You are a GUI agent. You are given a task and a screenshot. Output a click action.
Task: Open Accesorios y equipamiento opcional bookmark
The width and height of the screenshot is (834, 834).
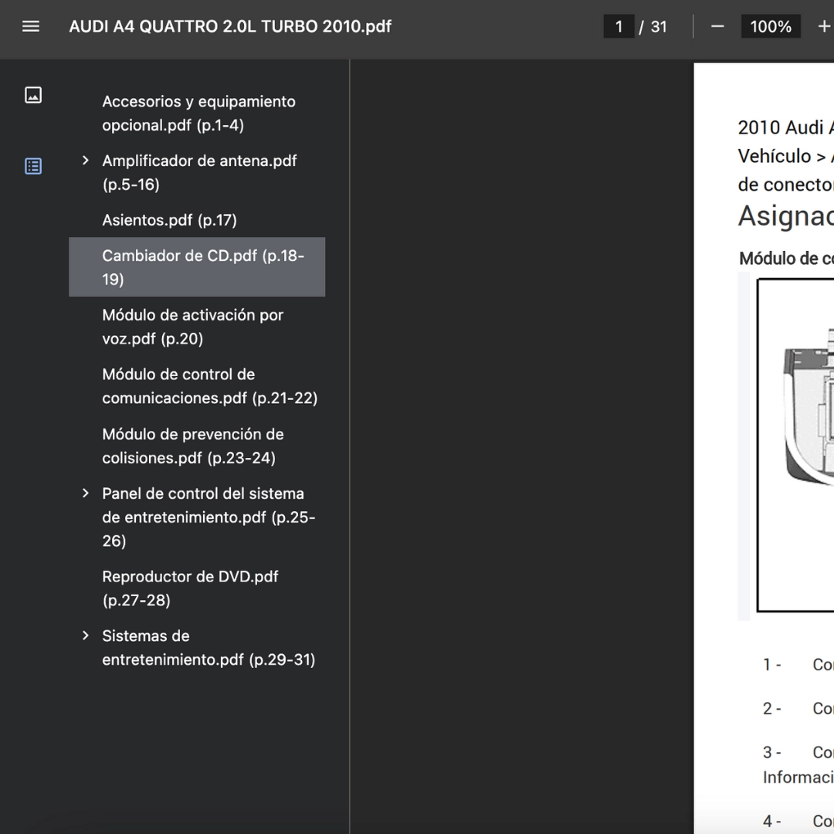point(198,113)
